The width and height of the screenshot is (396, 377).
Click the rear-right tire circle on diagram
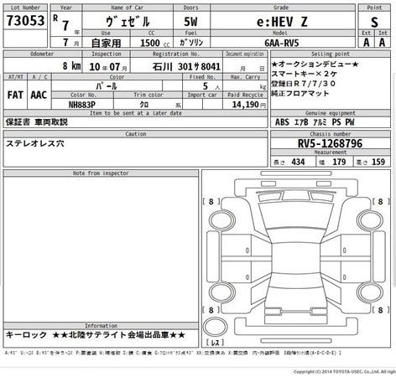click(x=372, y=292)
